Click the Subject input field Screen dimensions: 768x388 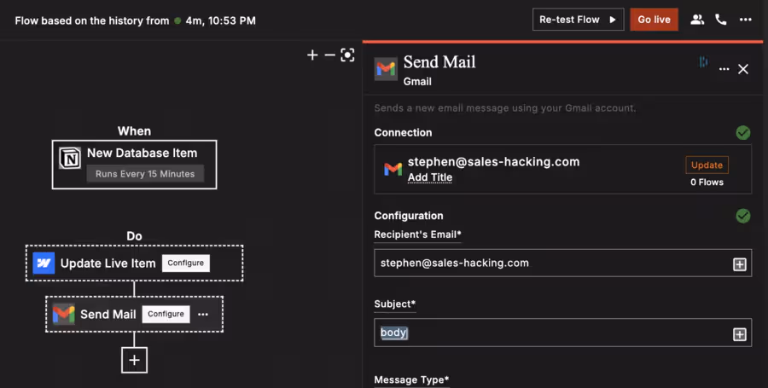tap(563, 333)
